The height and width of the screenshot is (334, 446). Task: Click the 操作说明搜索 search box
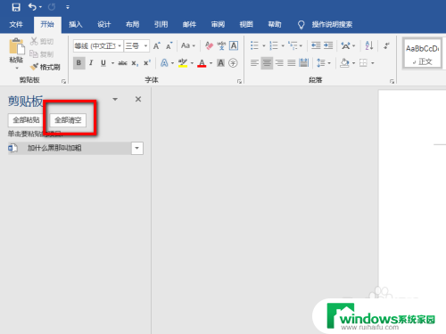tap(332, 24)
